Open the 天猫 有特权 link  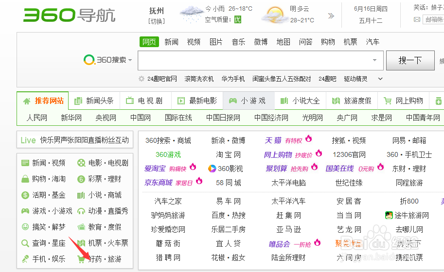pyautogui.click(x=288, y=140)
